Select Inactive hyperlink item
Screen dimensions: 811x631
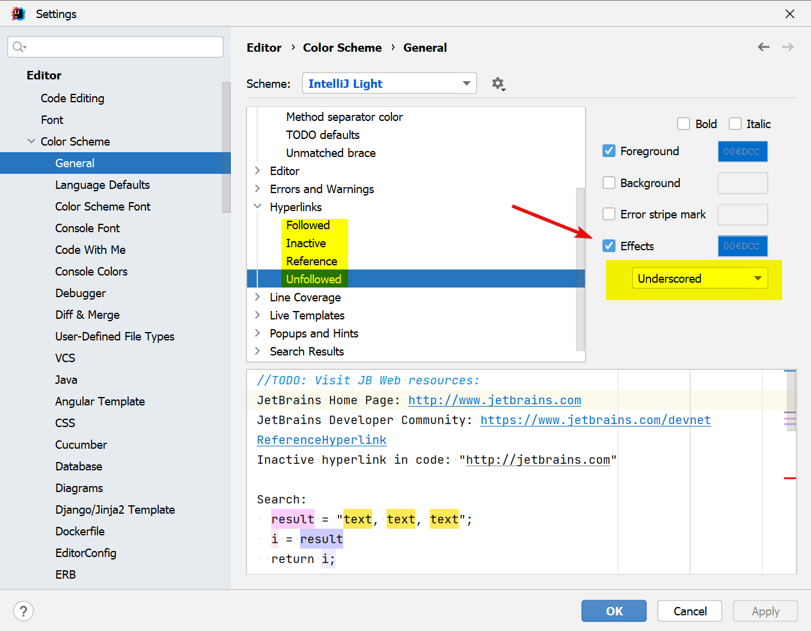click(306, 243)
